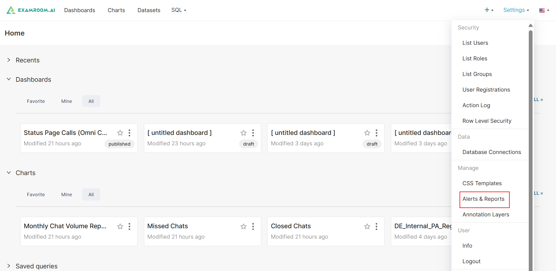
Task: Star the Missed Chats chart
Action: coord(244,227)
